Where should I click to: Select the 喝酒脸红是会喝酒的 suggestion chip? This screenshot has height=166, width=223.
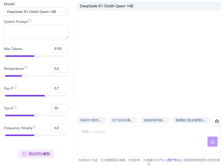pos(191,120)
